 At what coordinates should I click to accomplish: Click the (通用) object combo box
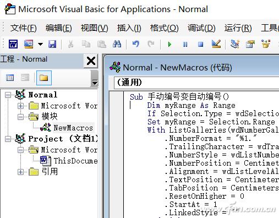(196, 82)
